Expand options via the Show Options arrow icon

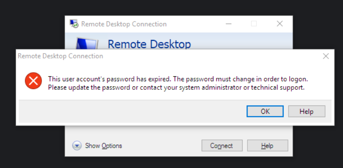pos(77,146)
